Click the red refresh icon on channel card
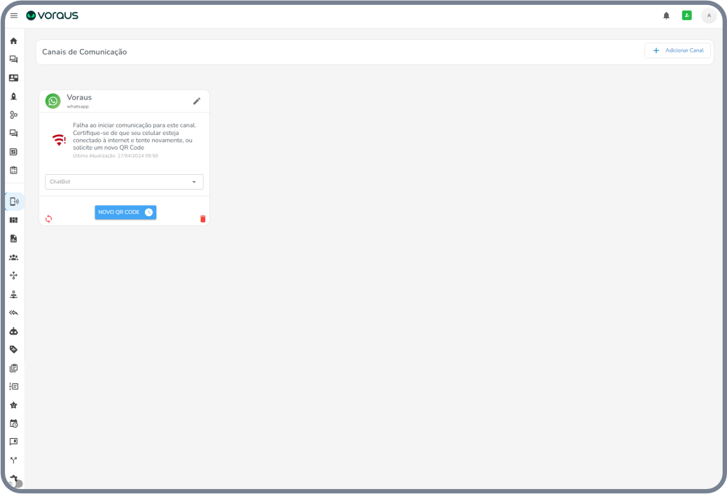The height and width of the screenshot is (494, 727). 48,219
